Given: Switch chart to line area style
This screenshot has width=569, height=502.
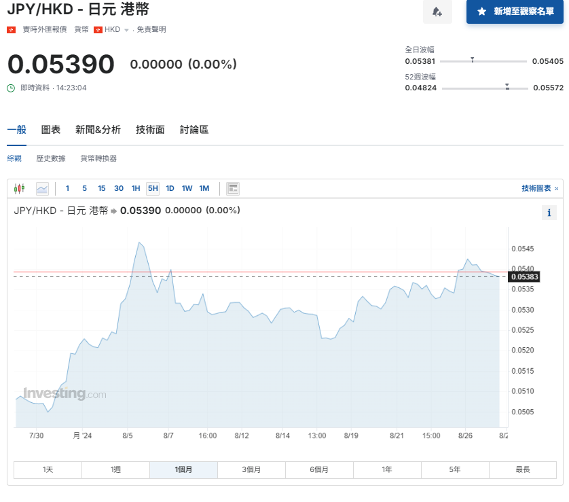Looking at the screenshot, I should (42, 188).
